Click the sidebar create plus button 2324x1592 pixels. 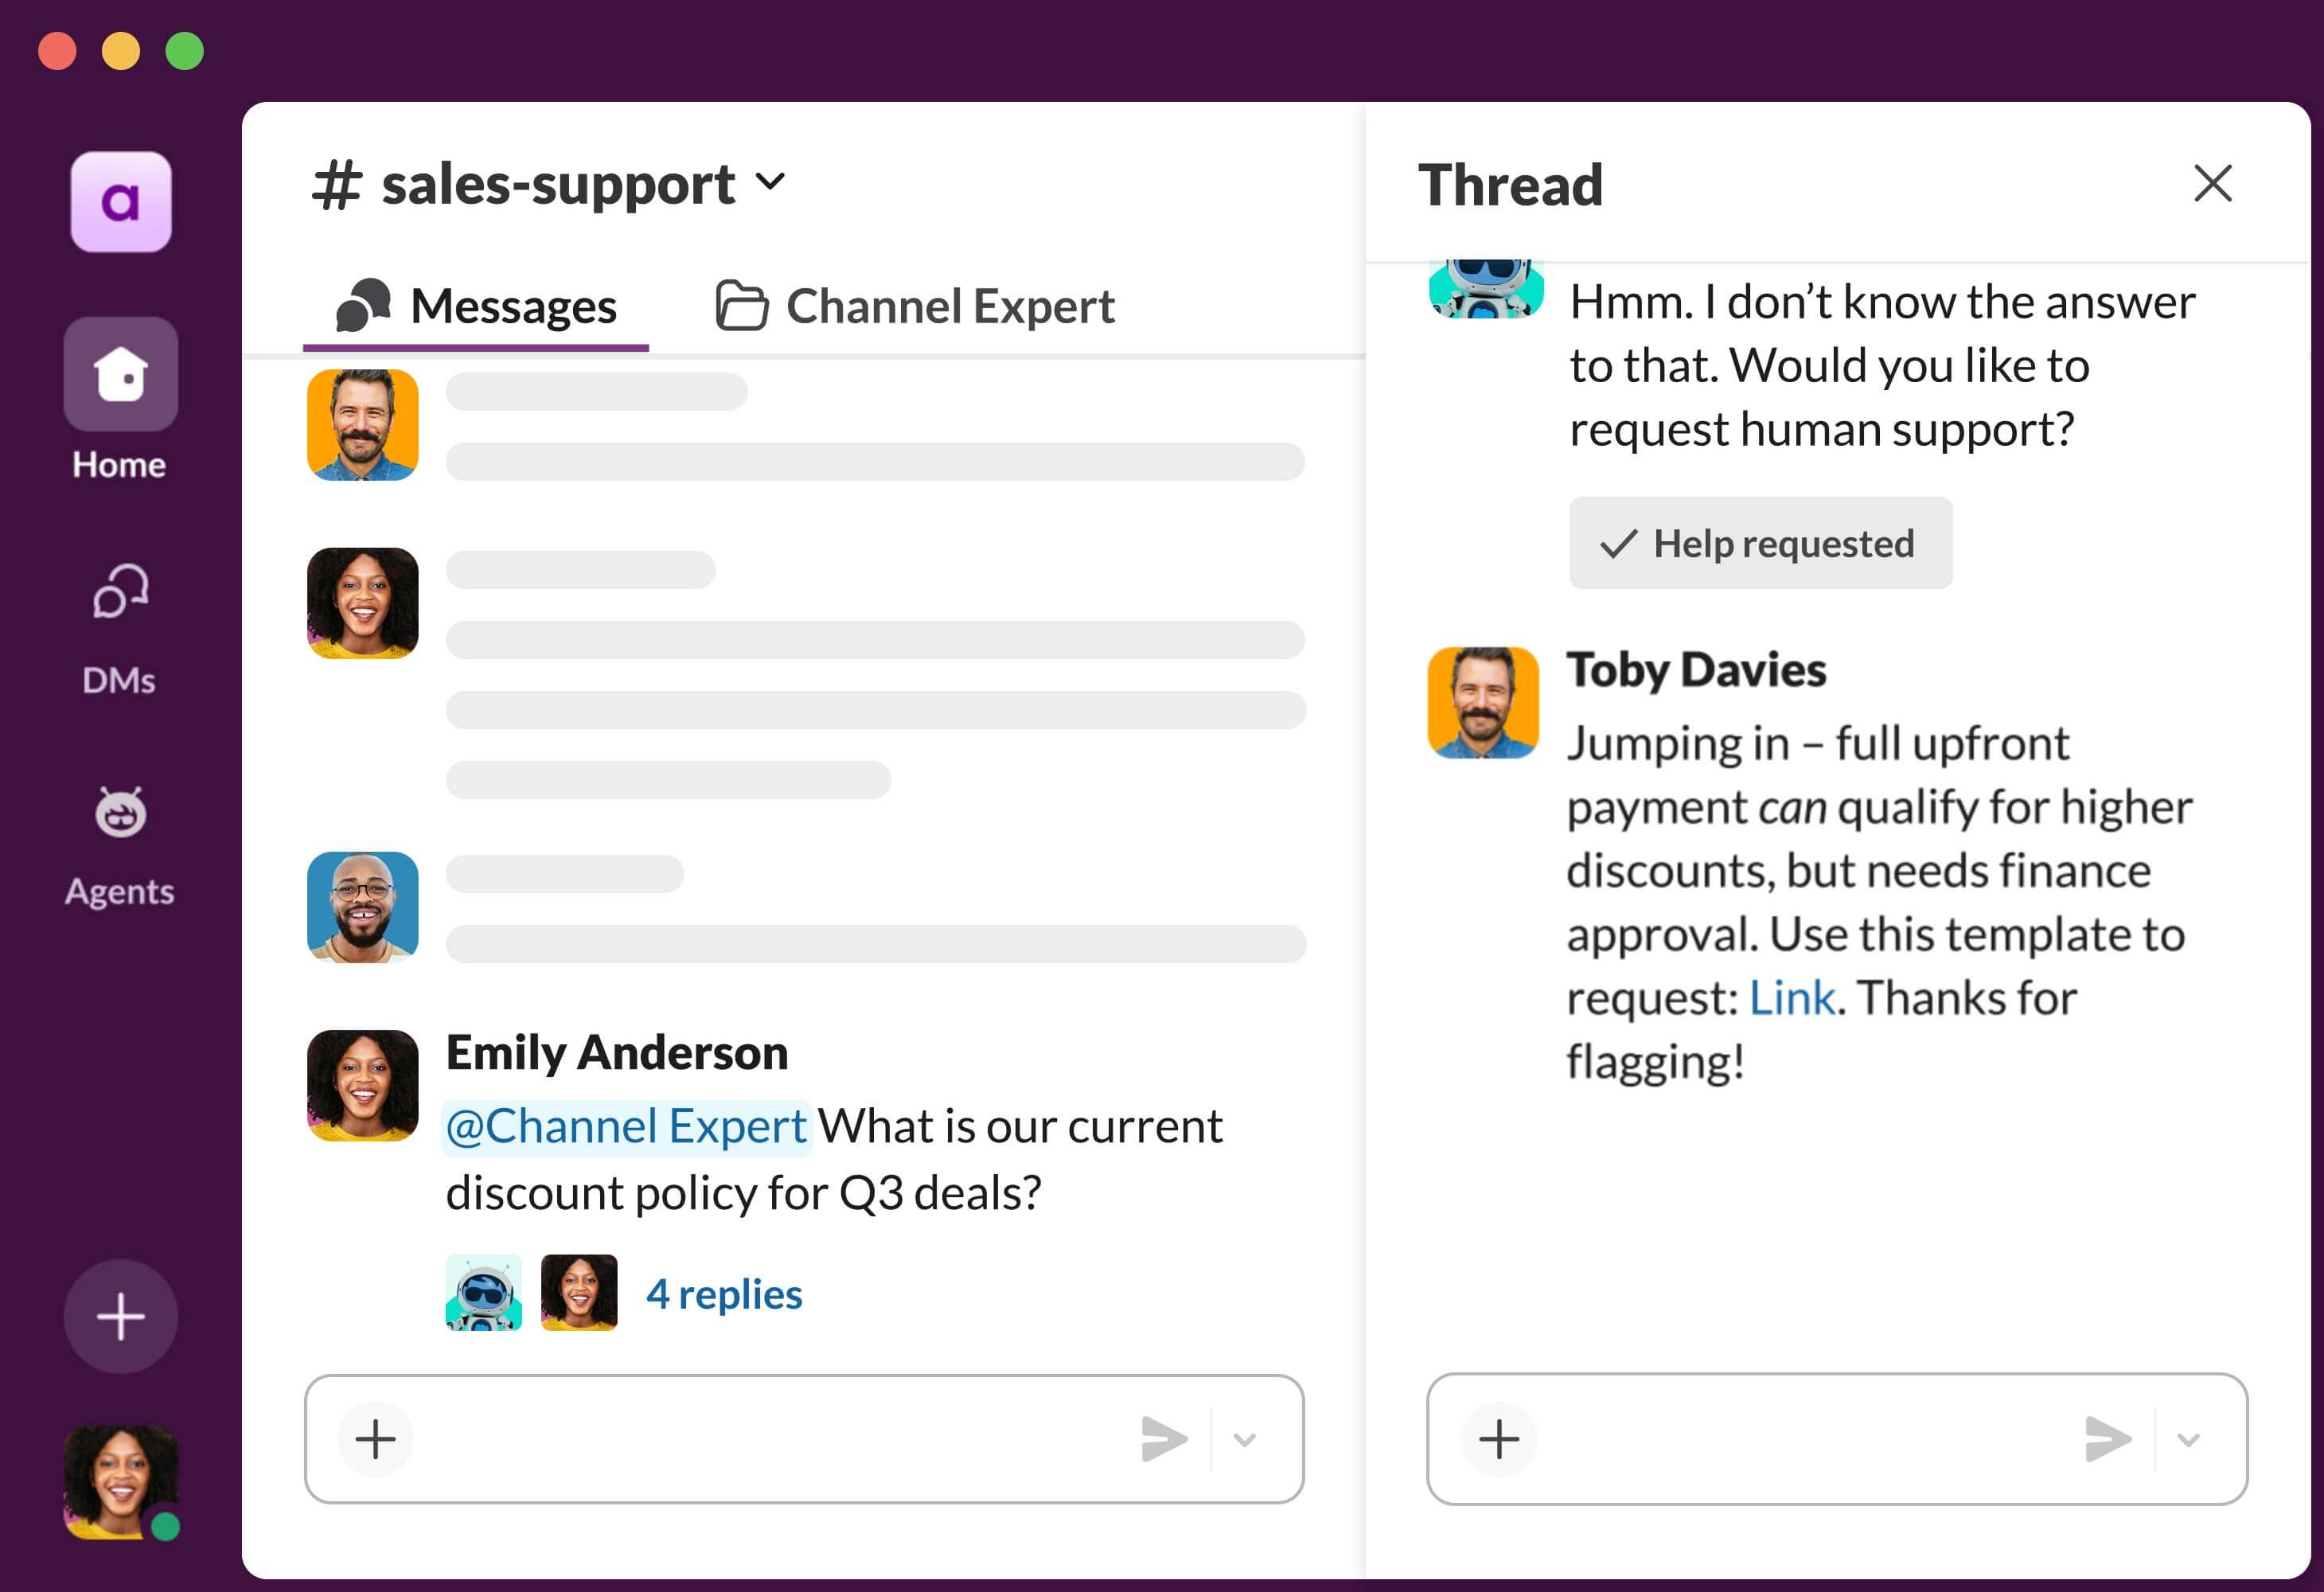point(120,1316)
